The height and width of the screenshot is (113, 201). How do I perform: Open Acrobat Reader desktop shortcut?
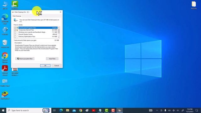tap(5, 70)
